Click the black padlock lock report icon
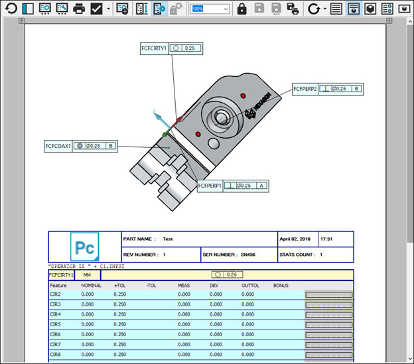Image resolution: width=414 pixels, height=364 pixels. (x=241, y=9)
